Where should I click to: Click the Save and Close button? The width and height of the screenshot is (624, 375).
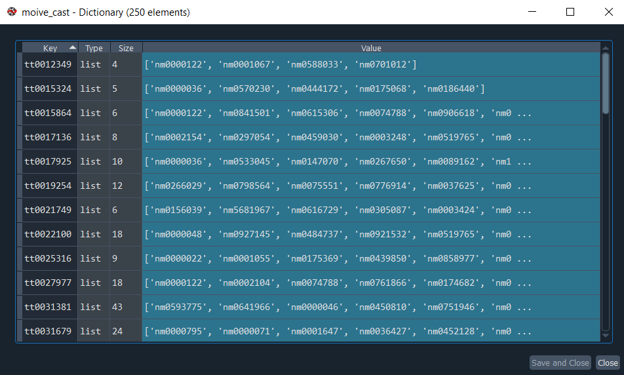560,363
